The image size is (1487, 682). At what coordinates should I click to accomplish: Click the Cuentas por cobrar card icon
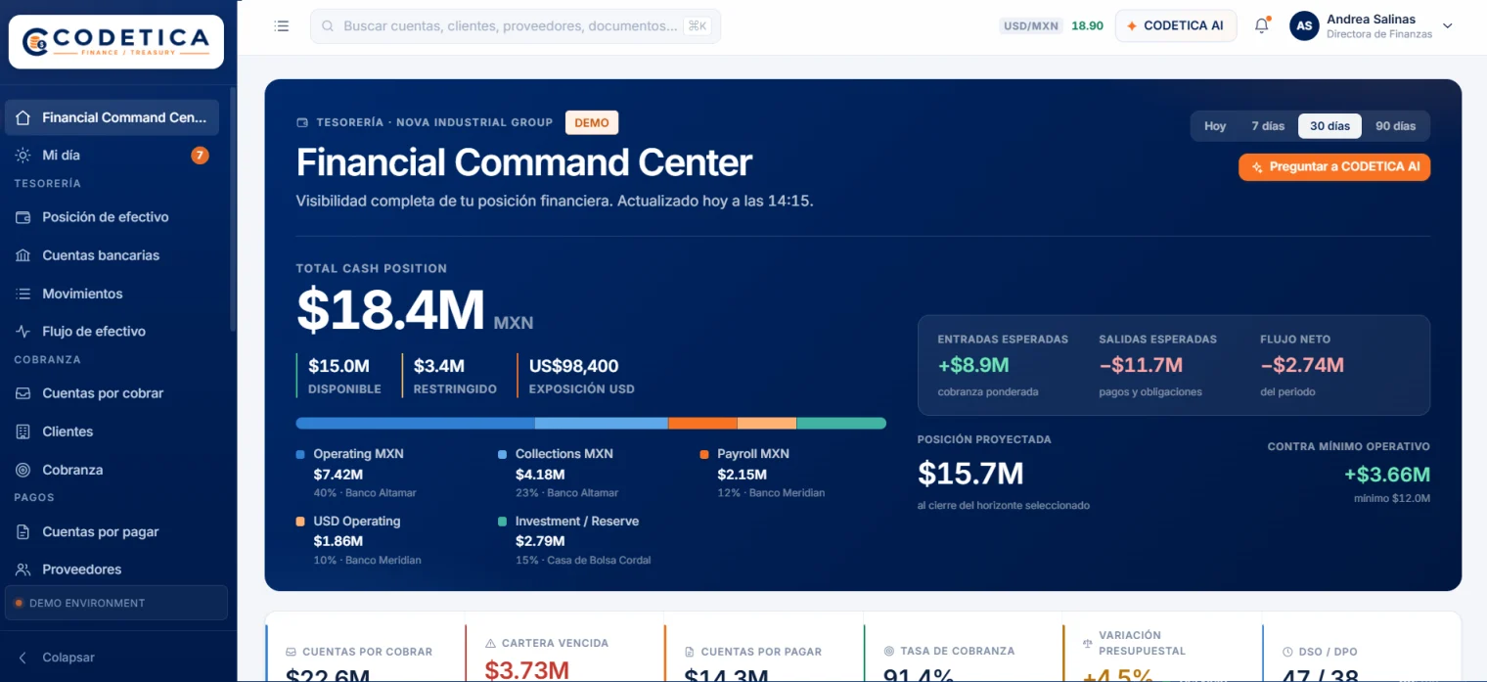[x=291, y=652]
